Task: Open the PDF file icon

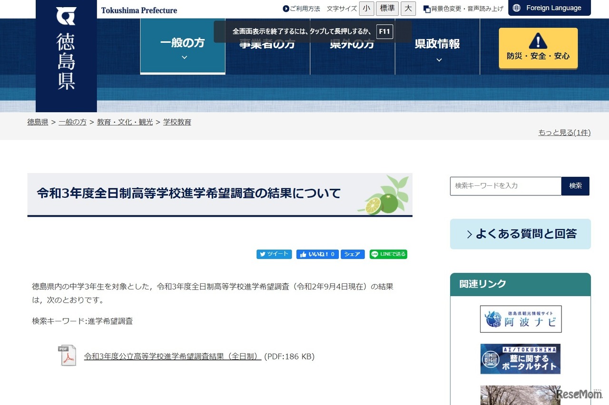Action: pos(67,356)
